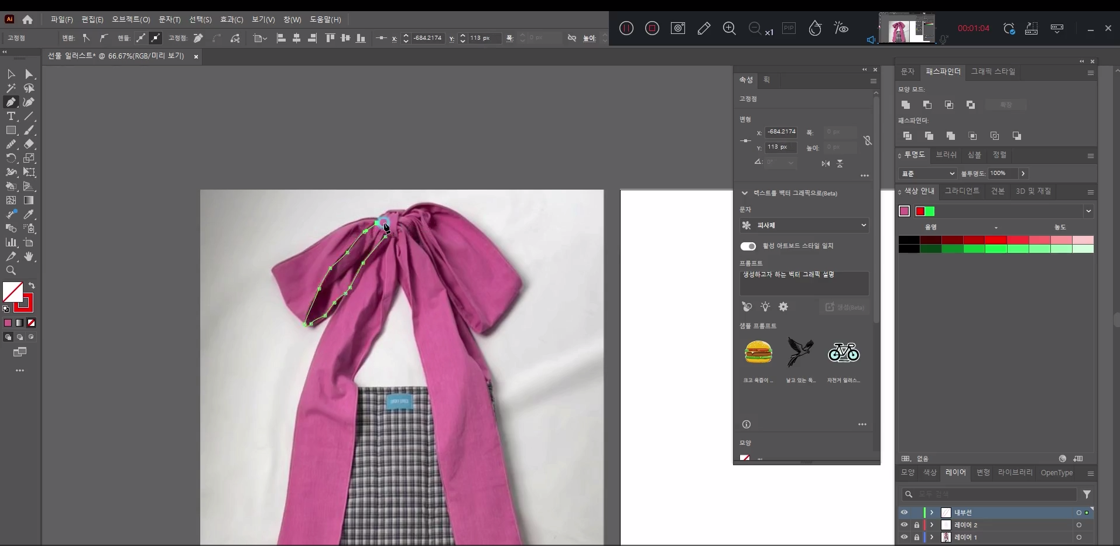1120x546 pixels.
Task: Open the 효과(C) menu
Action: pos(231,19)
